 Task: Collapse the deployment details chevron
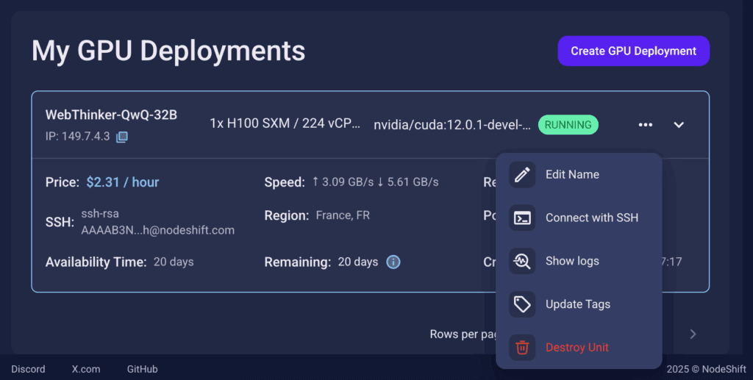[x=679, y=125]
